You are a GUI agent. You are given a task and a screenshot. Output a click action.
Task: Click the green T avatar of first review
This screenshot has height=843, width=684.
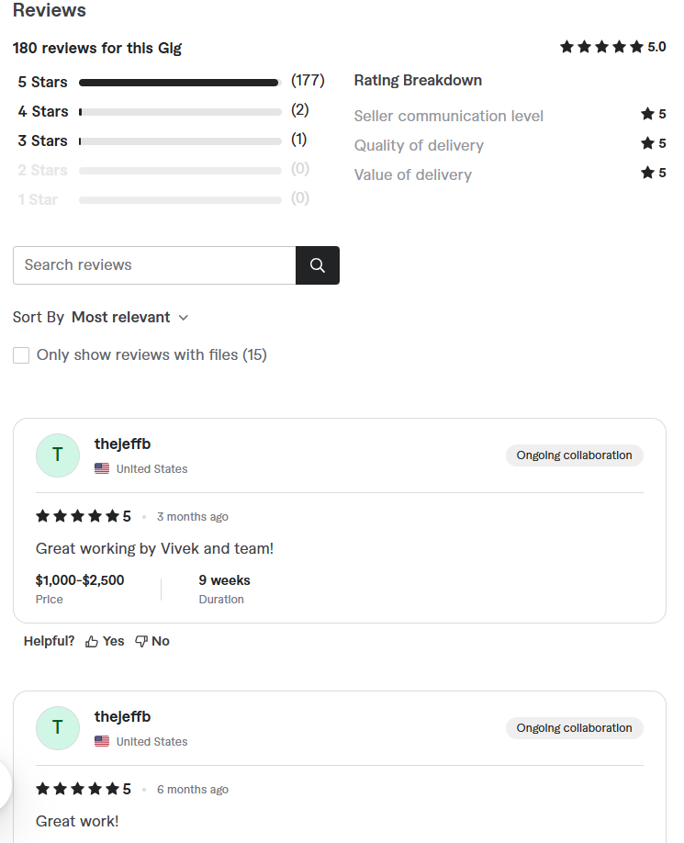coord(58,455)
